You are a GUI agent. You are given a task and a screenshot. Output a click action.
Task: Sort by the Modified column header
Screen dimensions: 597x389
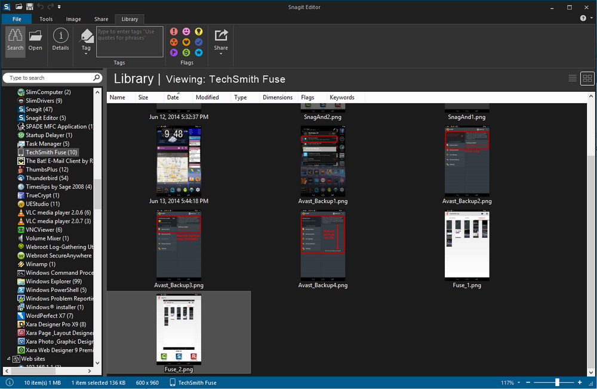[x=207, y=97]
